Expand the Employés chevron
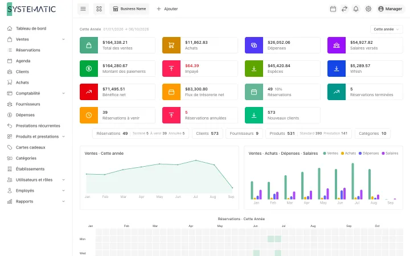The image size is (410, 256). coord(63,191)
